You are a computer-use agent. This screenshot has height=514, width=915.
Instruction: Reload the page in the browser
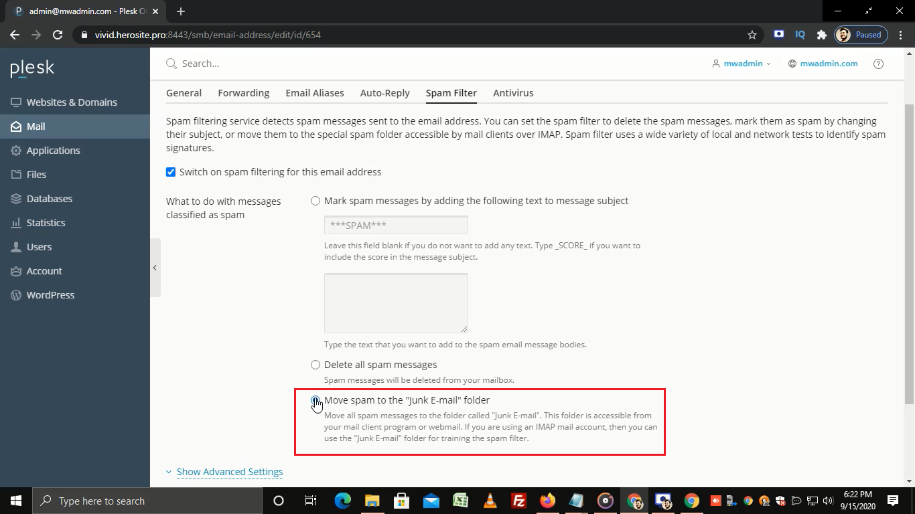(58, 35)
